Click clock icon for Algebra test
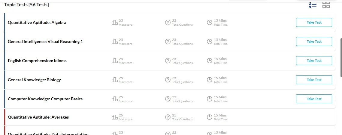This screenshot has width=342, height=135. pos(209,22)
